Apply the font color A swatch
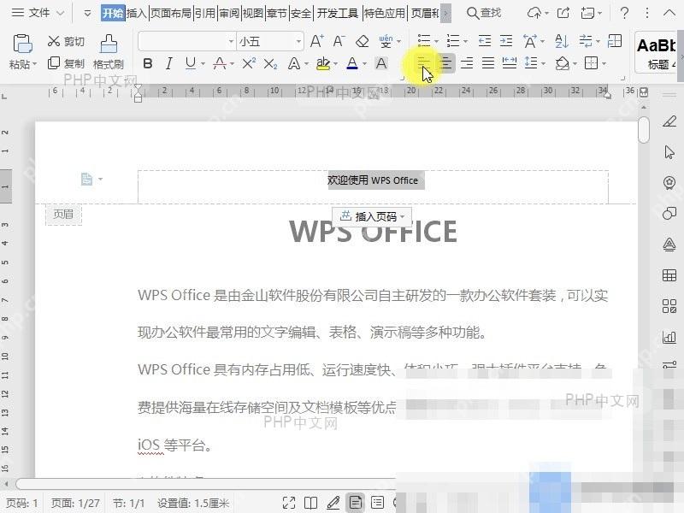This screenshot has width=684, height=513. click(352, 63)
